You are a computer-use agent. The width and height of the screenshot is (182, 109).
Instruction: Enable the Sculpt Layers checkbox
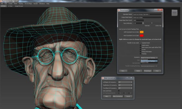141,45
